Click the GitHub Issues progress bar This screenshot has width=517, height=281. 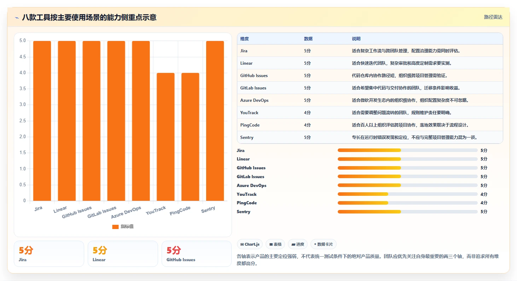point(408,168)
